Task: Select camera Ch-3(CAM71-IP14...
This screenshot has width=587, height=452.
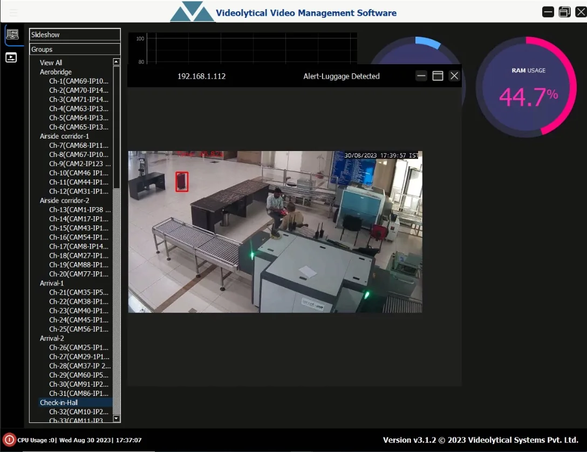Action: coord(79,100)
